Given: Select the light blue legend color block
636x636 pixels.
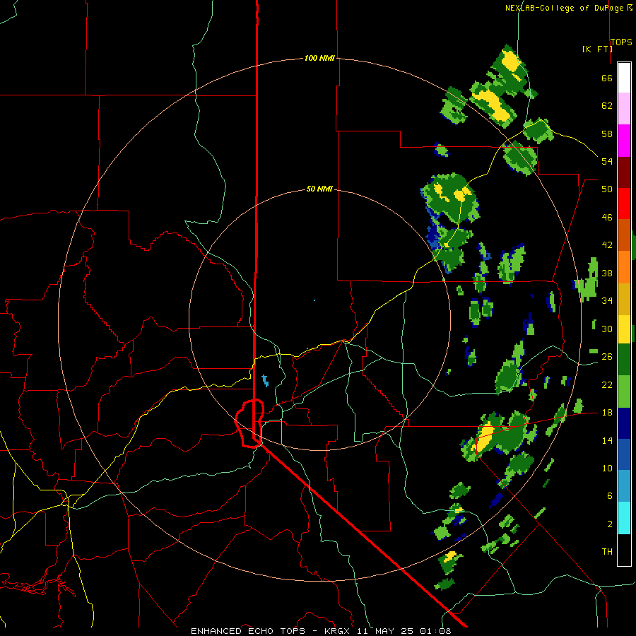Looking at the screenshot, I should [624, 485].
